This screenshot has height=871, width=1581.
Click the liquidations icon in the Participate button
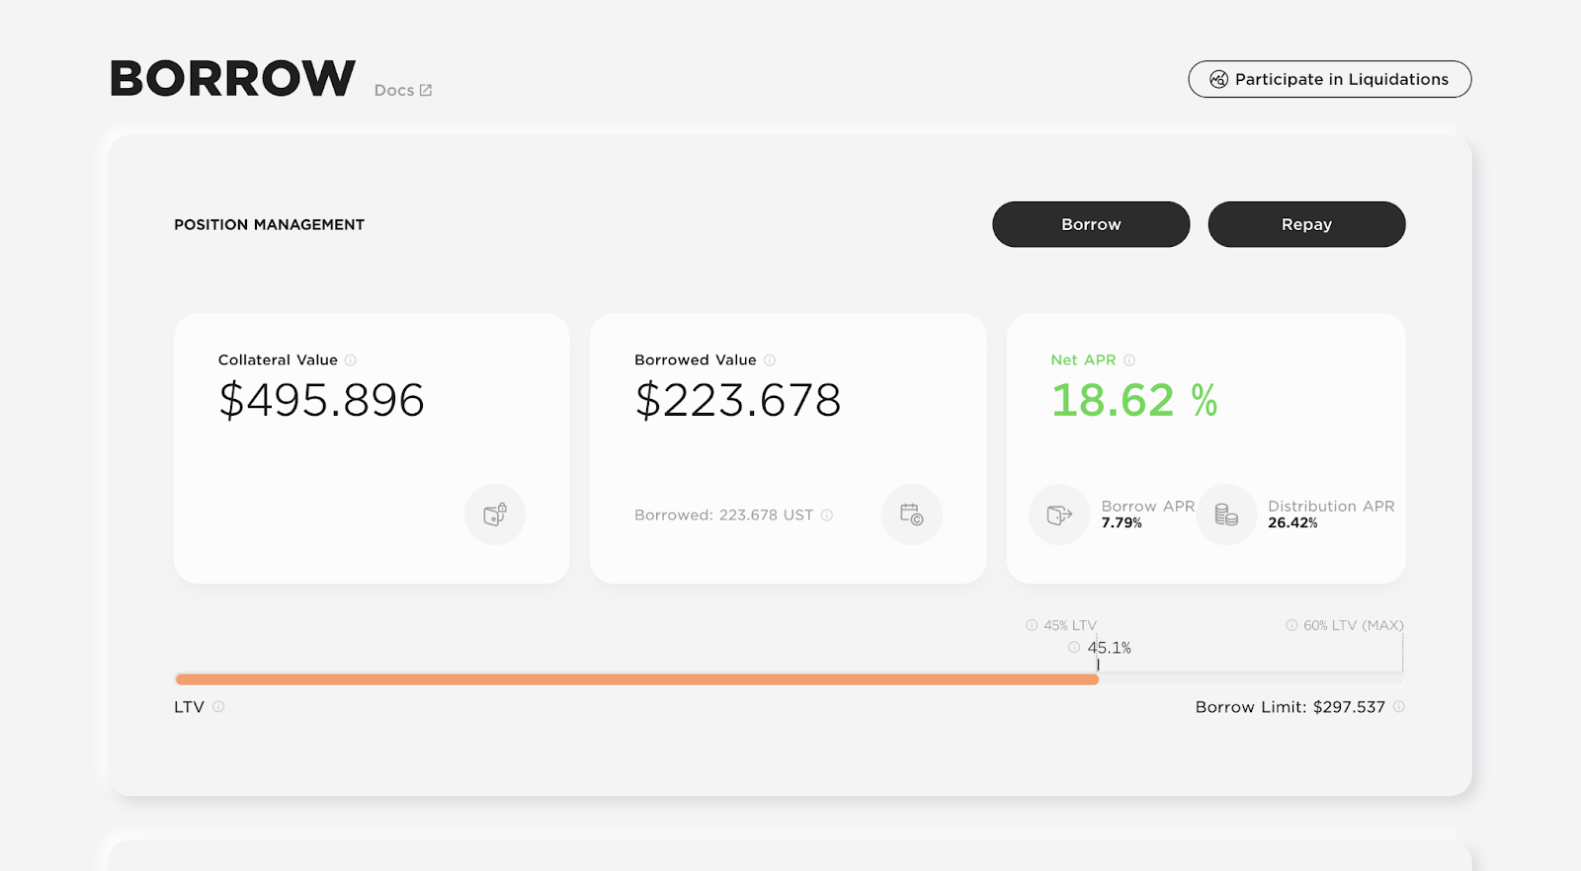1218,79
